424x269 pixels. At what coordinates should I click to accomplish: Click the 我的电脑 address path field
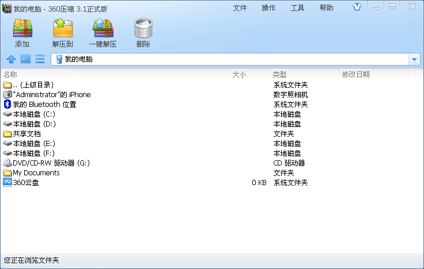[230, 59]
